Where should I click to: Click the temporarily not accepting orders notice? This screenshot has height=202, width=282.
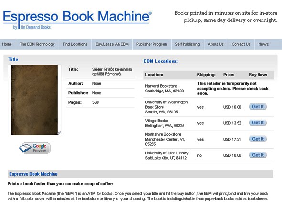click(x=233, y=88)
